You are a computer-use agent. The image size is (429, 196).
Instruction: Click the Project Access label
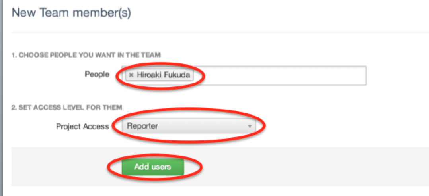tap(82, 127)
